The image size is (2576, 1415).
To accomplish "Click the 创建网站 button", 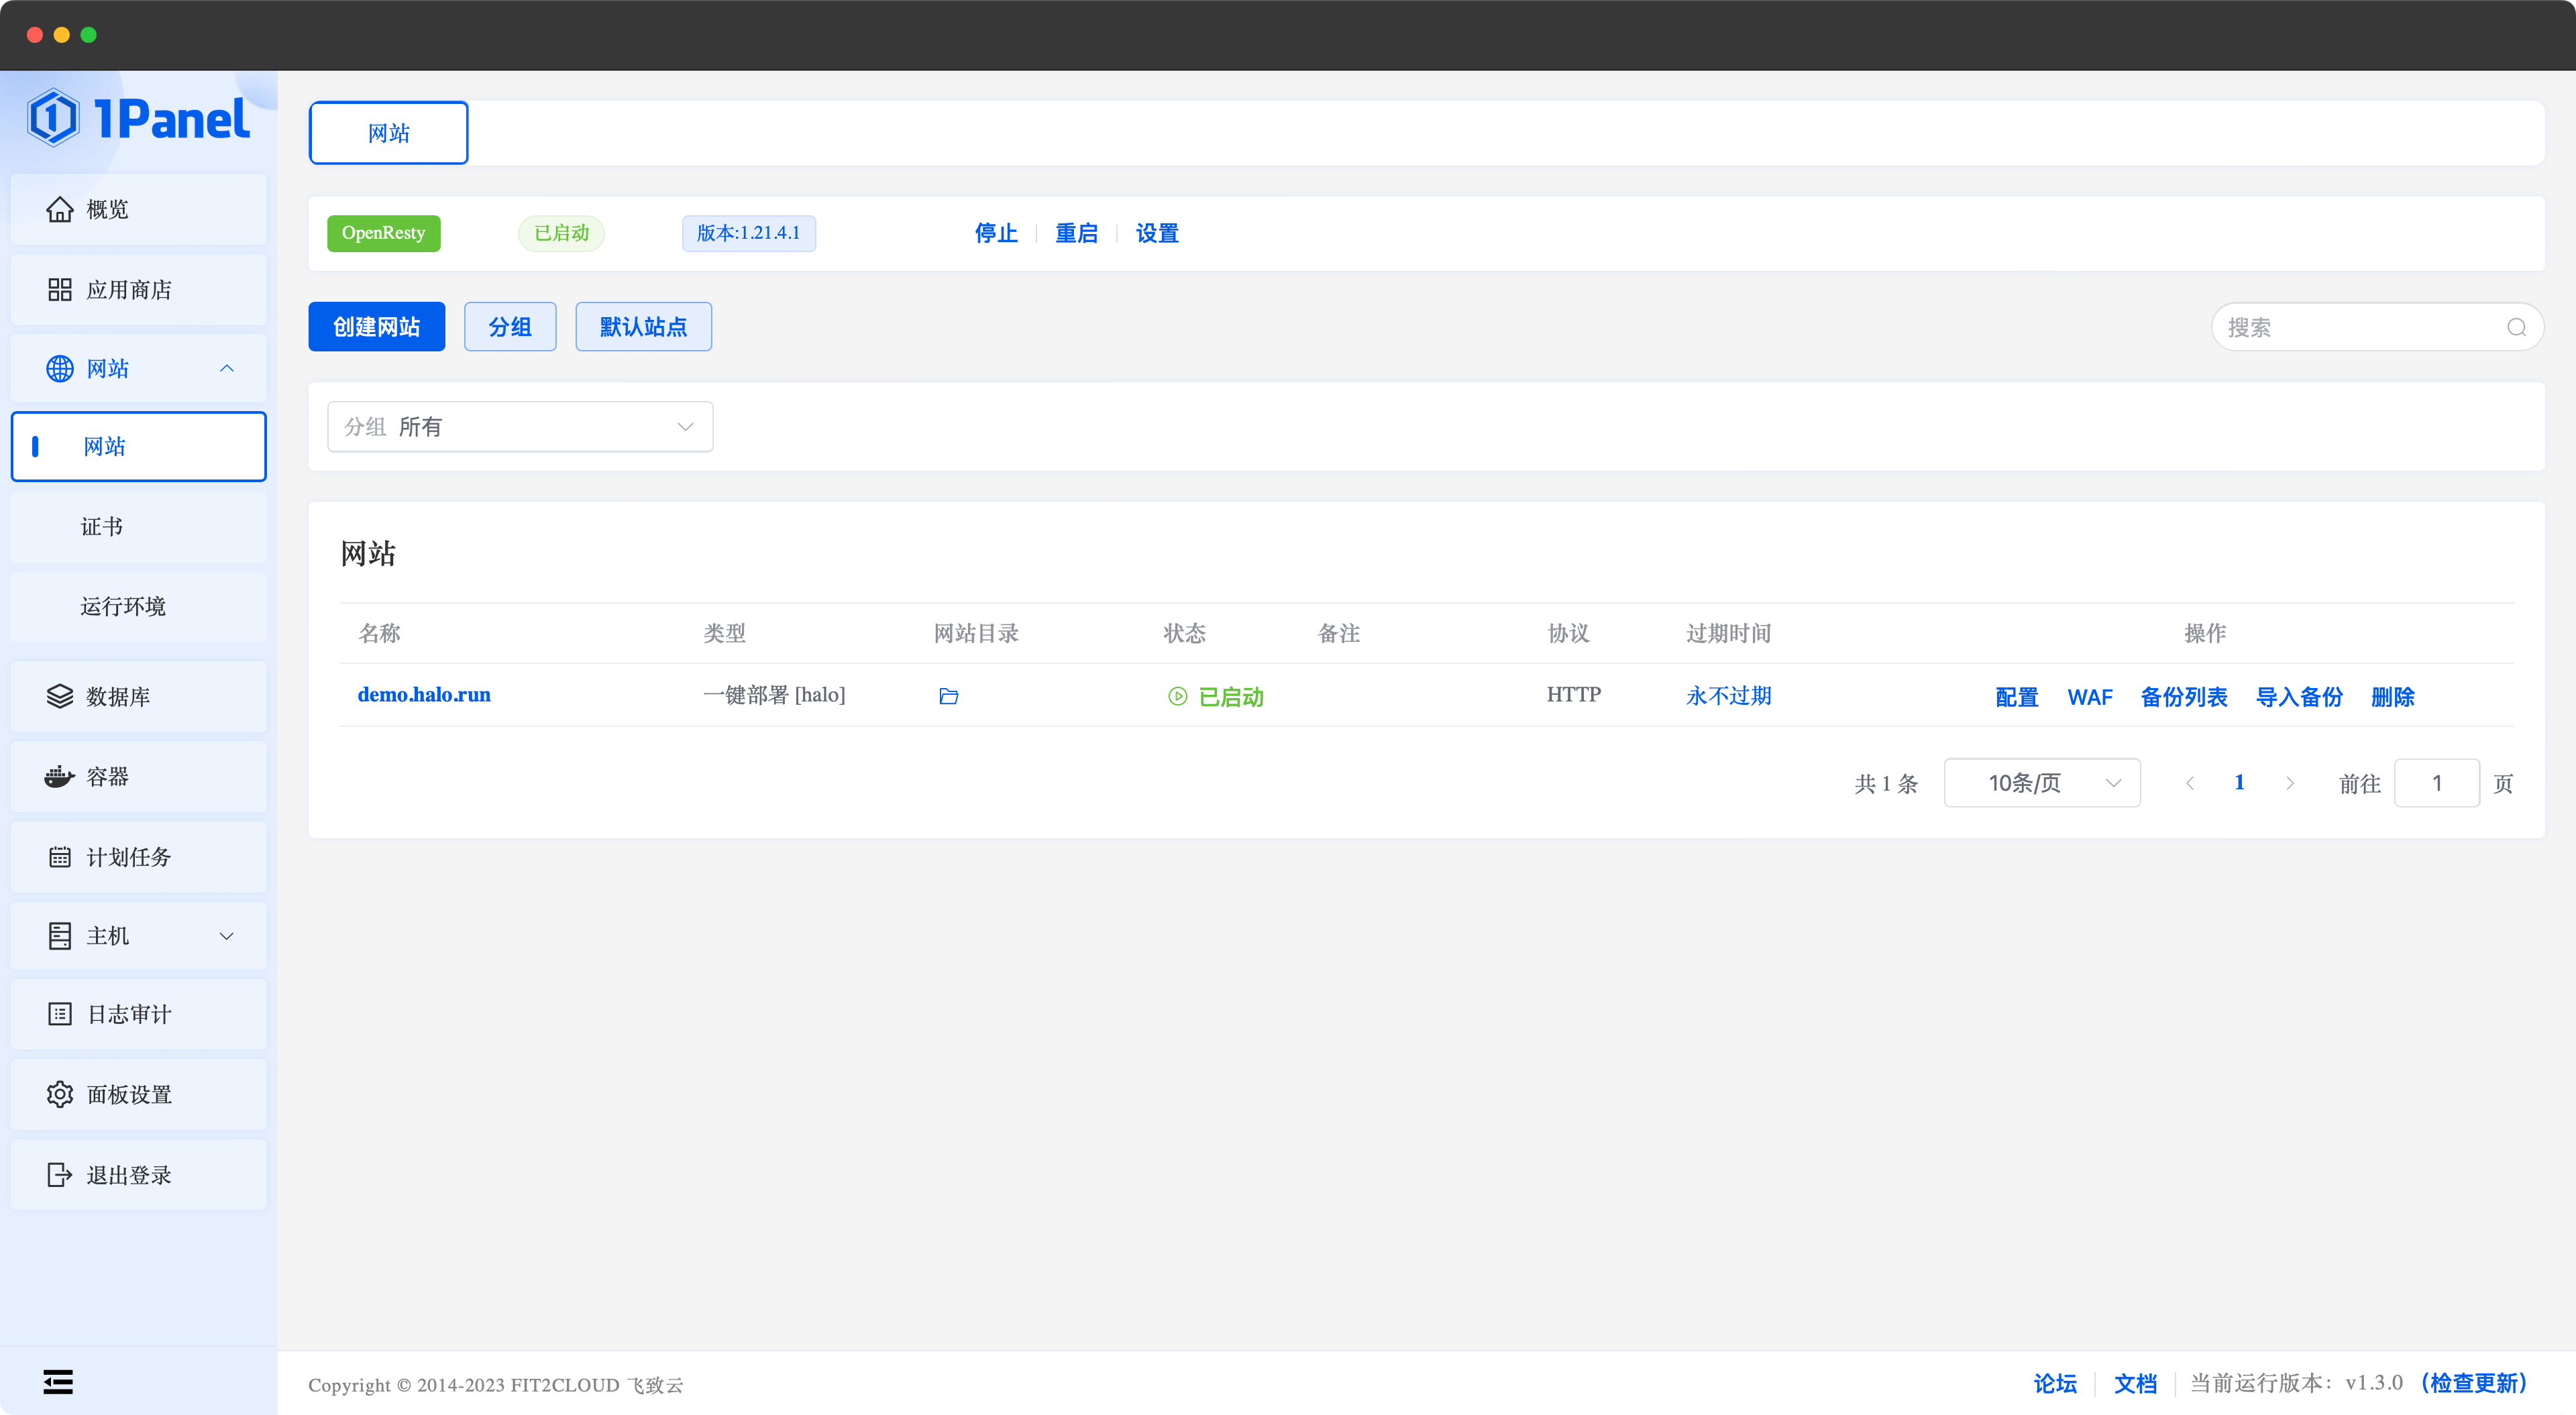I will point(376,327).
